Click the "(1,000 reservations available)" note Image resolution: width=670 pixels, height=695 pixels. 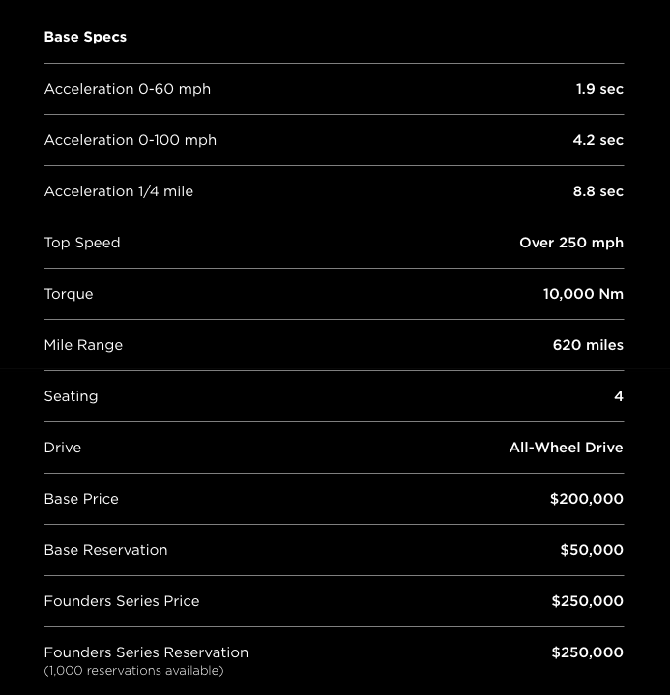pos(133,671)
